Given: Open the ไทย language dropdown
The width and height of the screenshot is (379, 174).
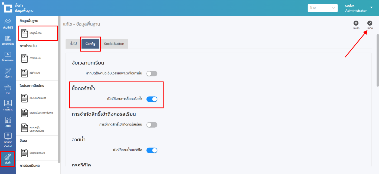Looking at the screenshot, I should click(322, 8).
